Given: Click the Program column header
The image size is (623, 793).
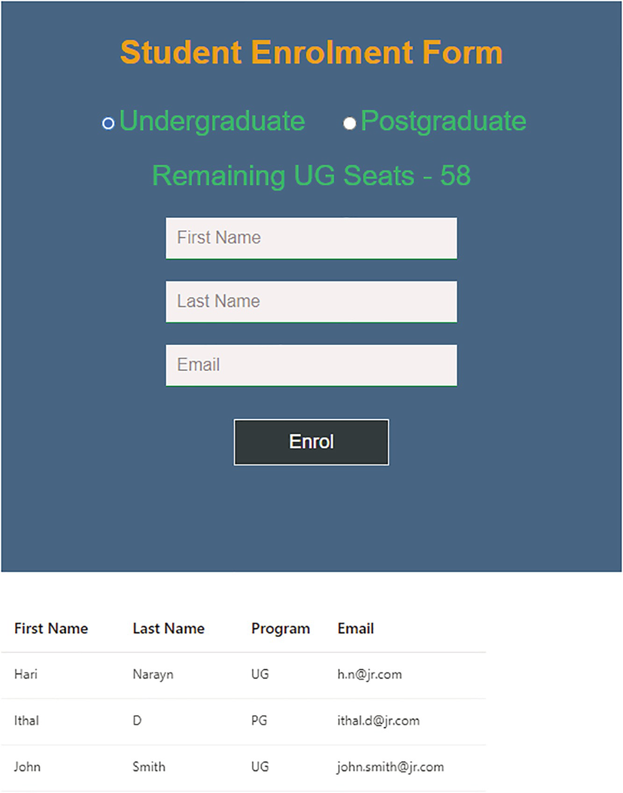Looking at the screenshot, I should point(280,629).
